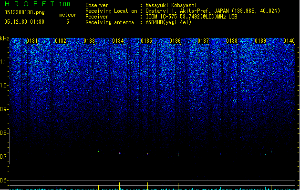This screenshot has width=300, height=190.
Task: Click the ICOM IC-575 receiver text
Action: [x=191, y=17]
